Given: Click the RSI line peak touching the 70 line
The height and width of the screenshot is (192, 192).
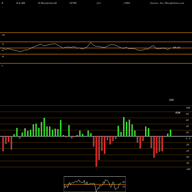Looking at the screenshot, I should 91,42.
